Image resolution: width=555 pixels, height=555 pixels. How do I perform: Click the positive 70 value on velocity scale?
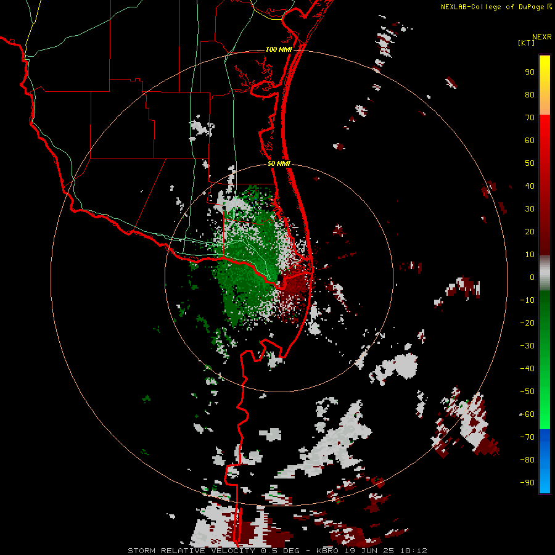[x=530, y=118]
